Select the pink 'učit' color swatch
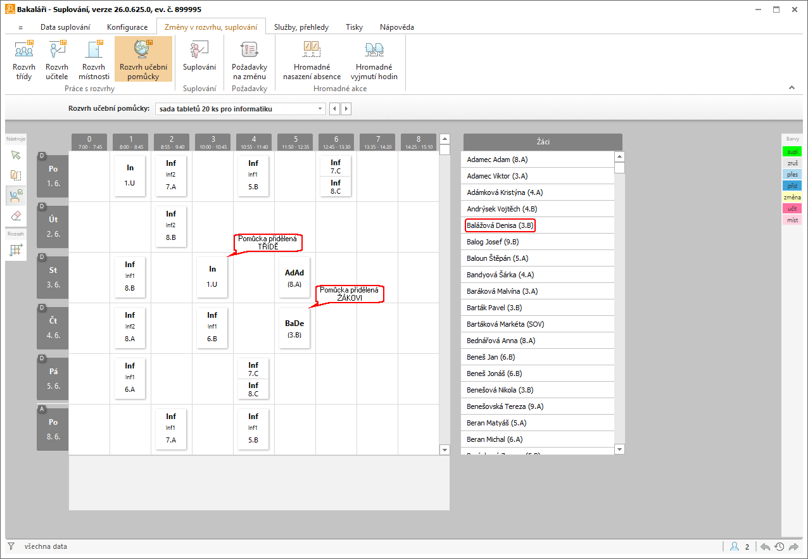808x559 pixels. 792,208
